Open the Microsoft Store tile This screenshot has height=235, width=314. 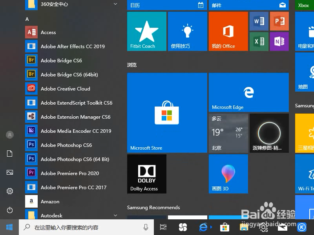(x=167, y=113)
